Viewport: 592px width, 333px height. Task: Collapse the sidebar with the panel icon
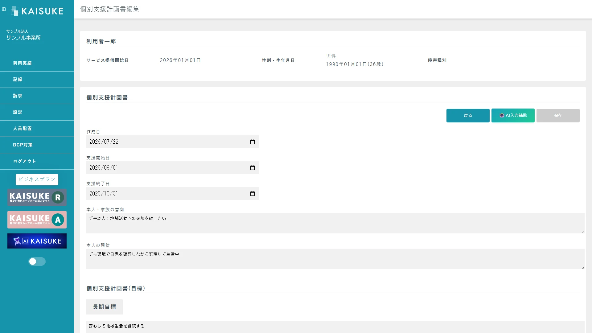(4, 9)
